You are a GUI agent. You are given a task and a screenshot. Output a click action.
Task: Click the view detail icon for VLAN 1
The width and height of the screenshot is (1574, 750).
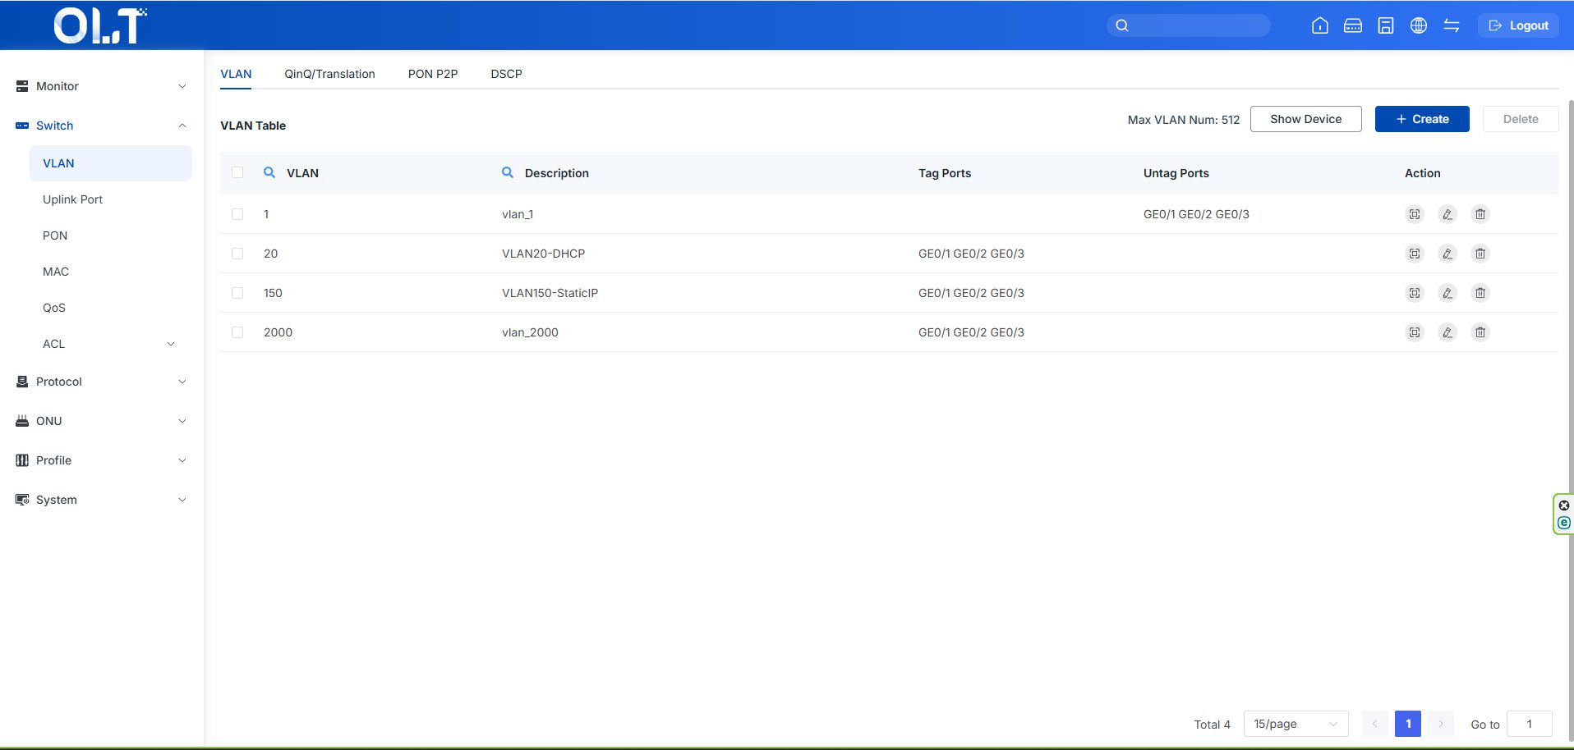pos(1415,214)
